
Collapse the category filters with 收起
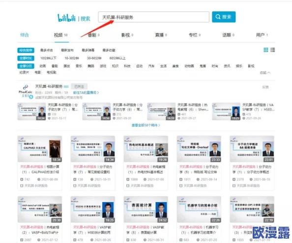[265, 72]
